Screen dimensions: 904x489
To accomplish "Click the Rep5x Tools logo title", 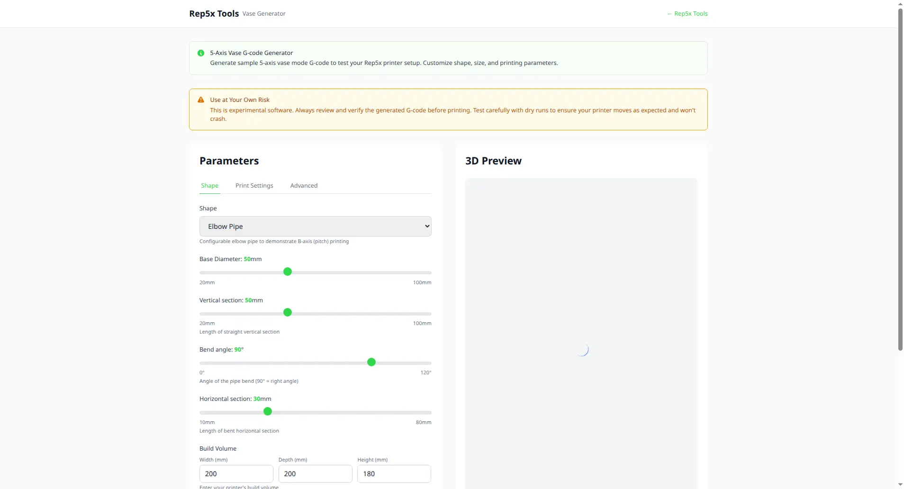I will 214,14.
